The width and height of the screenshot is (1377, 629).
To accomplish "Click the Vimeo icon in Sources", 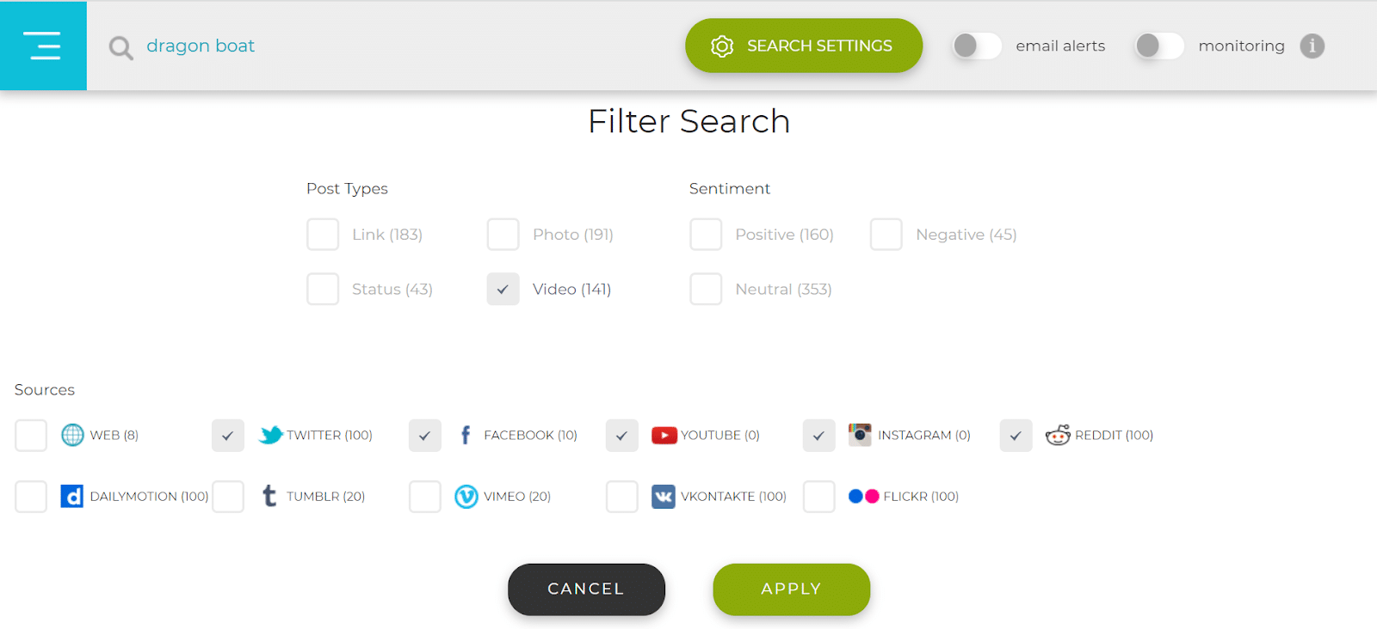I will [466, 496].
